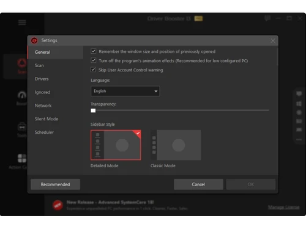Click the Recommended button

pyautogui.click(x=55, y=184)
